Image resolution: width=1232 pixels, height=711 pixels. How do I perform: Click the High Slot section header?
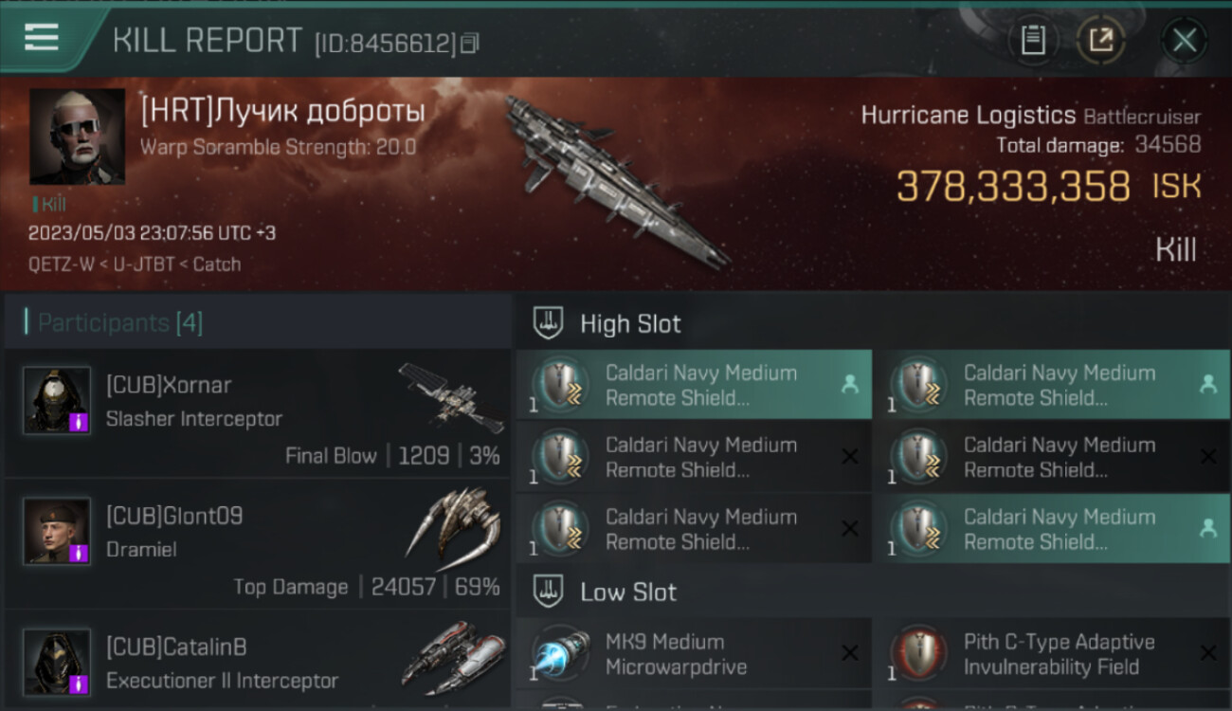630,324
